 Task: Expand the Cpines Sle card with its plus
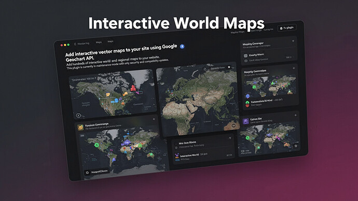(295, 116)
